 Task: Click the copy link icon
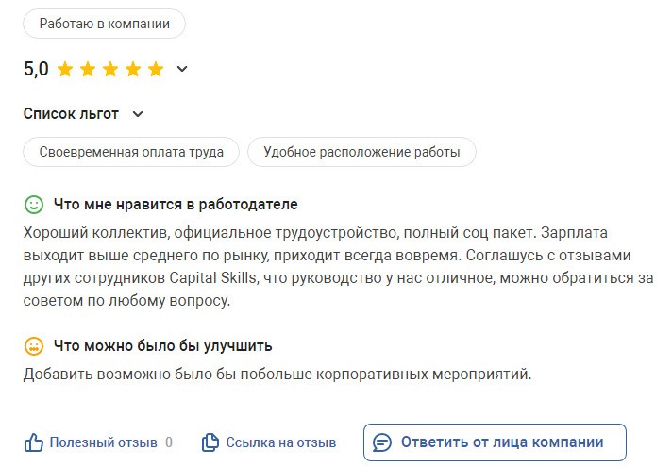coord(210,442)
